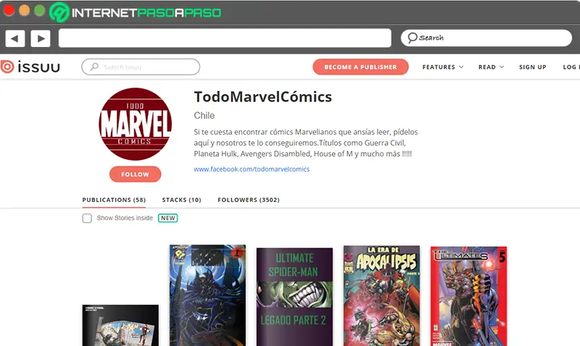The width and height of the screenshot is (580, 346).
Task: Expand the Features dropdown menu
Action: 443,67
